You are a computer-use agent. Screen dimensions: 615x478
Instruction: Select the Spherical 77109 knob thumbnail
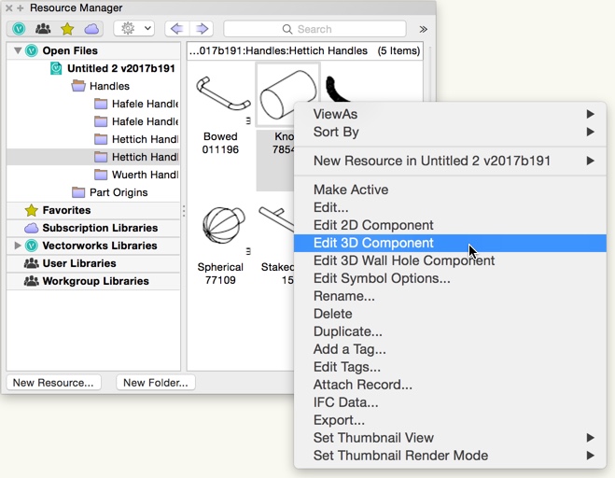(224, 226)
